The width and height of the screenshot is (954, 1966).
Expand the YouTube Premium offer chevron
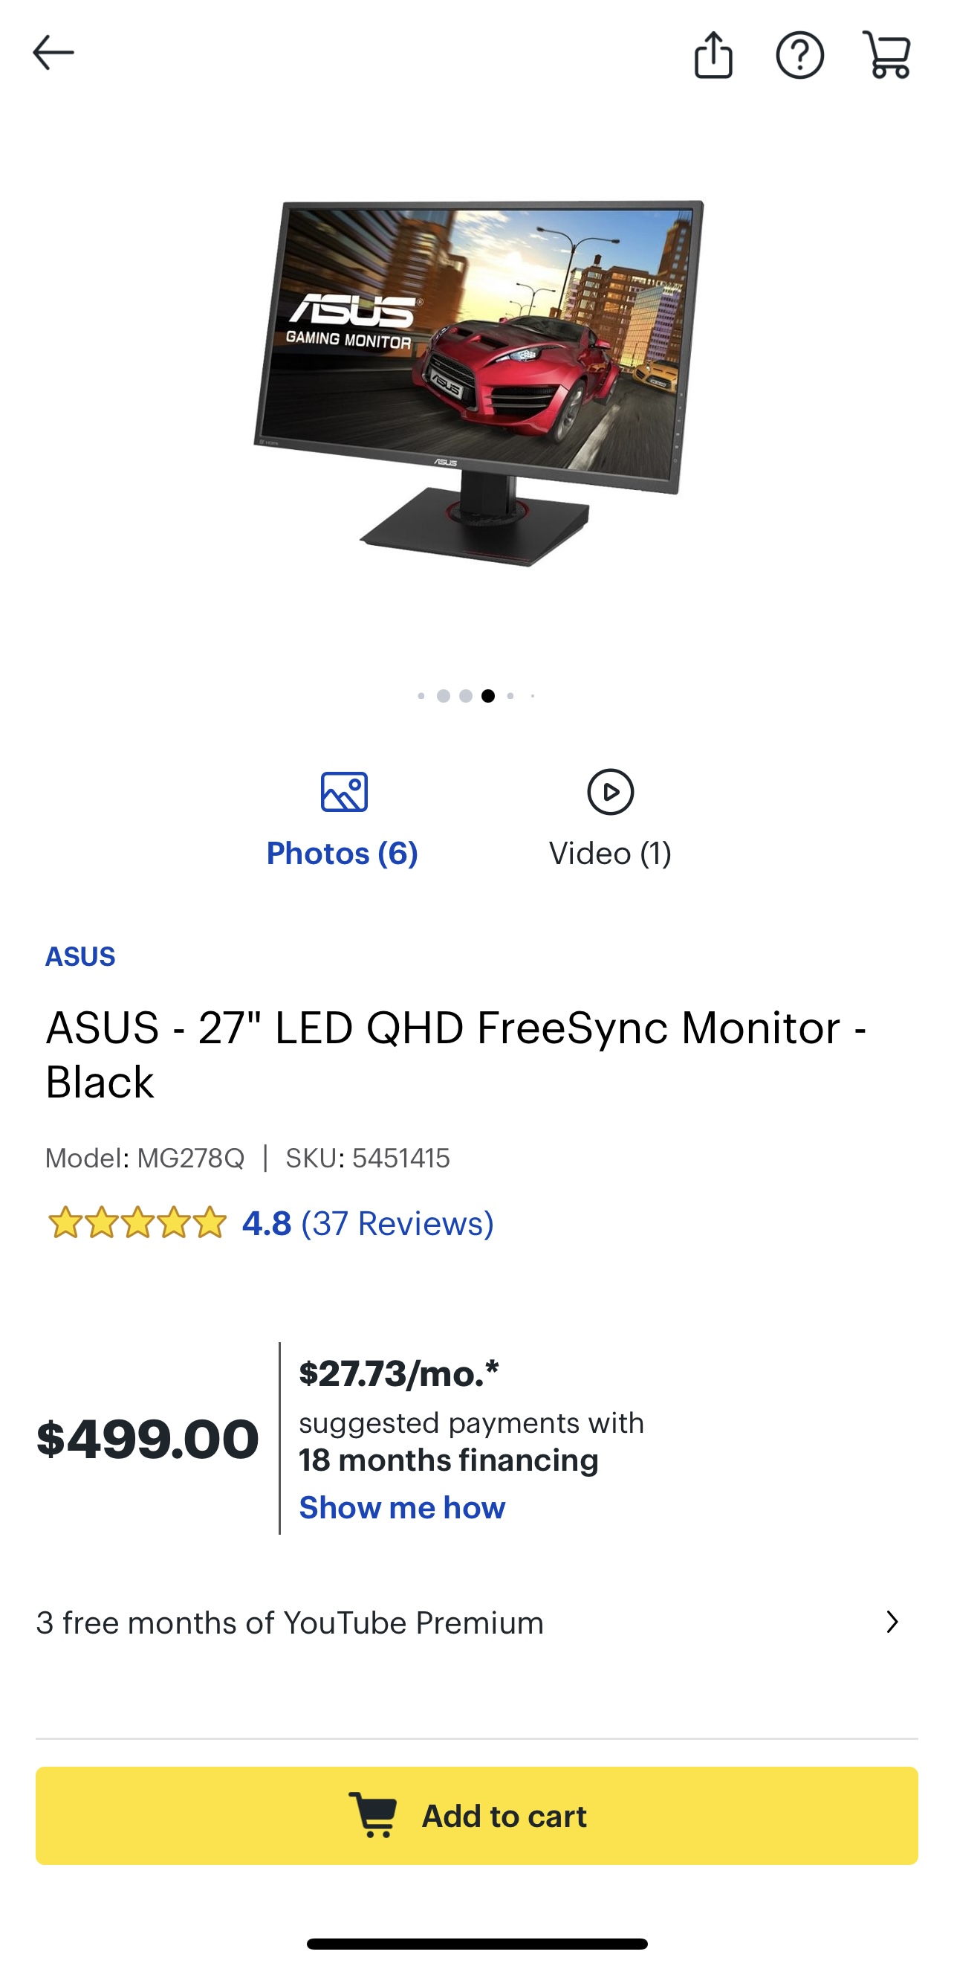(892, 1622)
